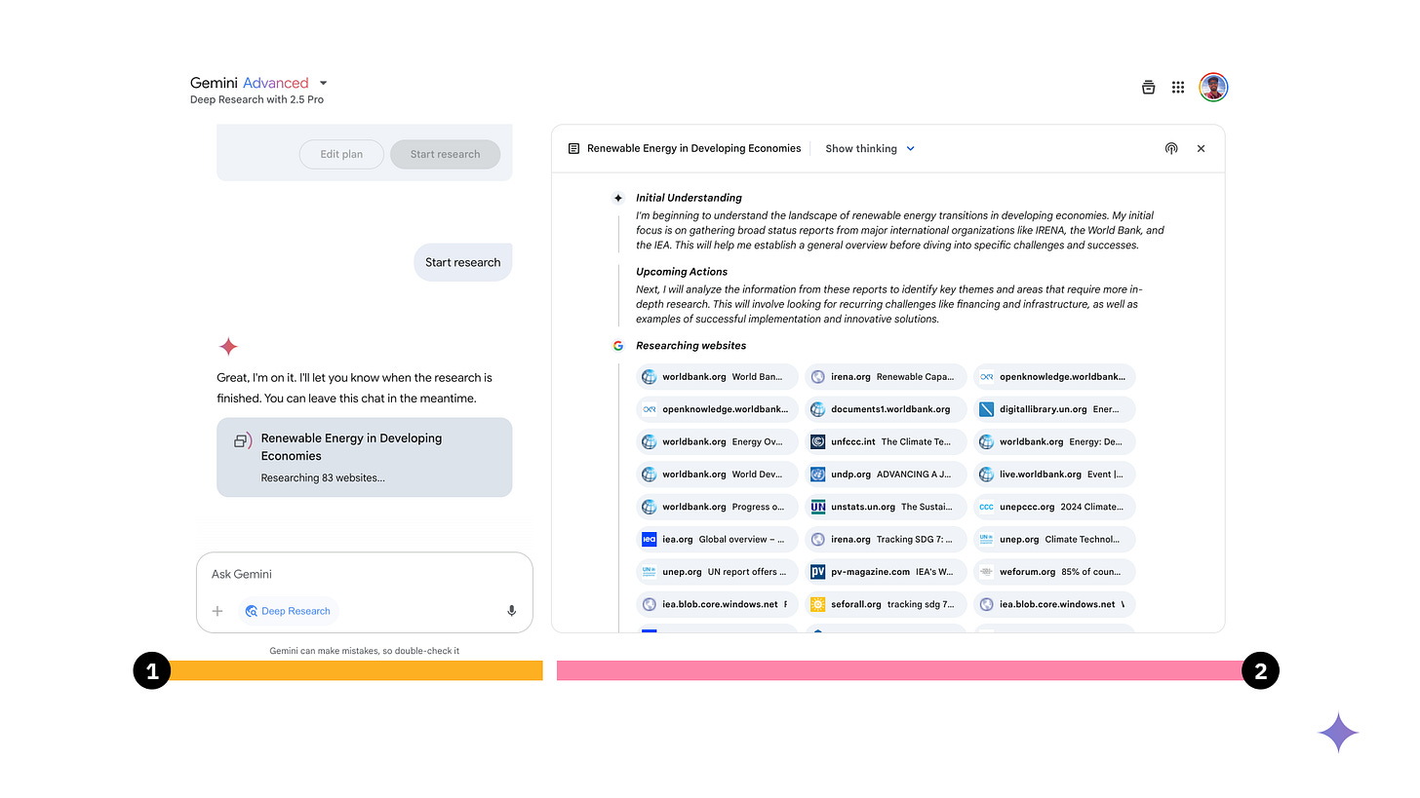Open irena.org Tracking SDG 7 chip
This screenshot has width=1420, height=798.
pos(886,539)
